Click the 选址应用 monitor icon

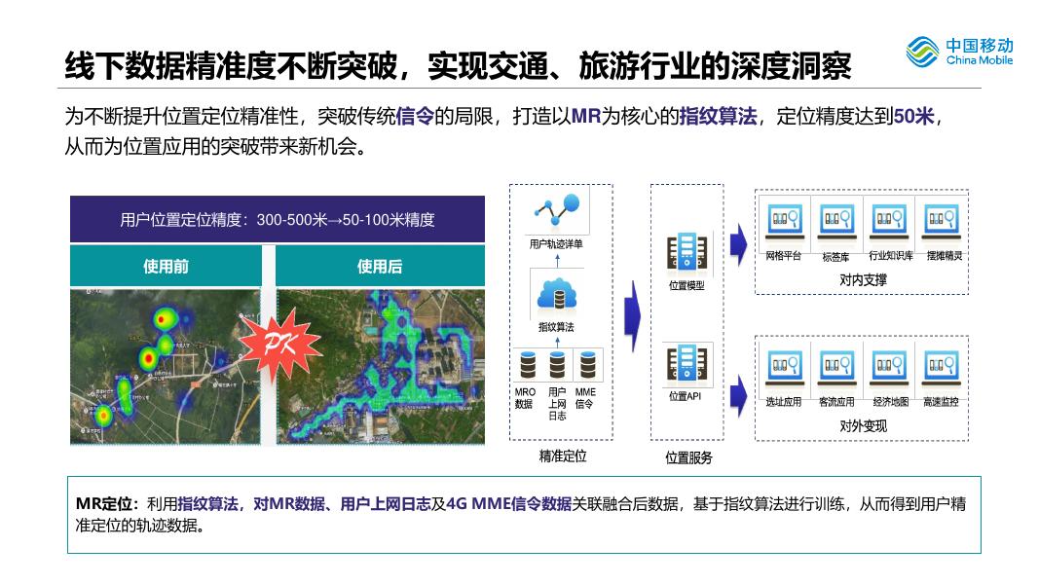[x=785, y=368]
